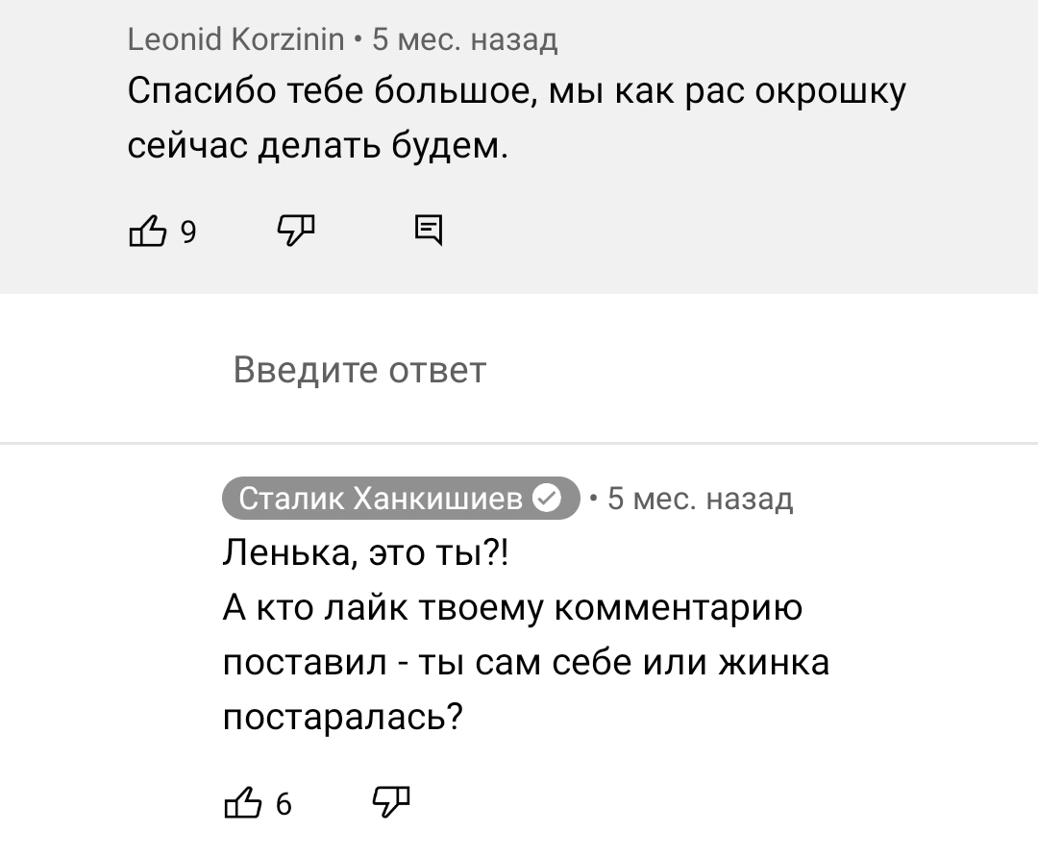Click the "Ленька, это ты?!" line
This screenshot has width=1038, height=856.
(x=366, y=553)
